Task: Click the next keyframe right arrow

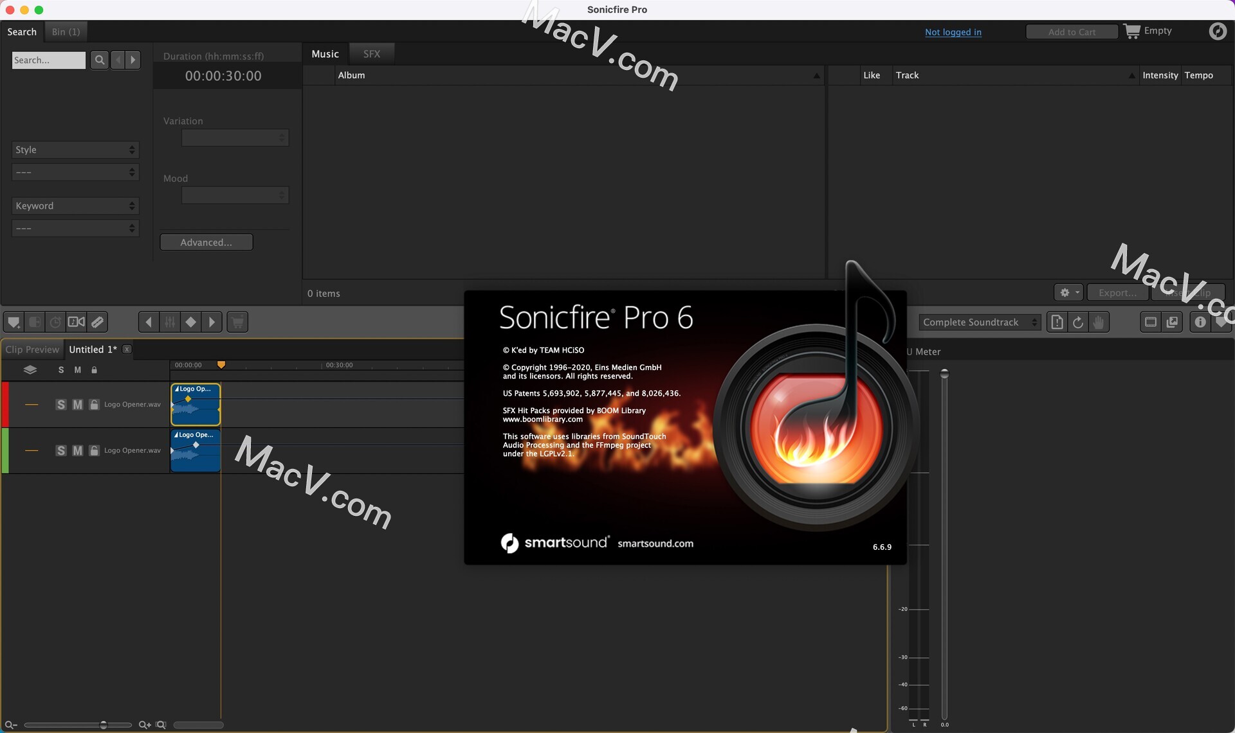Action: 212,322
